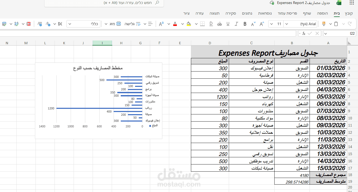Click the text alignment lines icon

click(x=150, y=24)
